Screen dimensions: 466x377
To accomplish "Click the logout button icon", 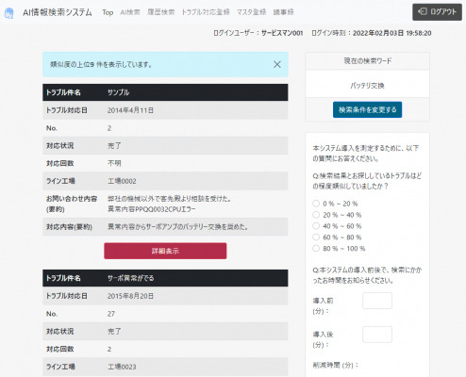I will 423,11.
